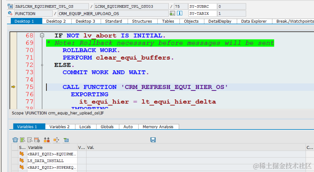Screen dimensions: 314x172
Task: Click lv_abort variable in line 68
Action: click(x=100, y=36)
